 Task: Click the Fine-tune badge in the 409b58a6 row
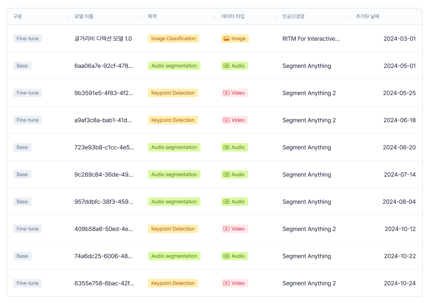[x=28, y=229]
